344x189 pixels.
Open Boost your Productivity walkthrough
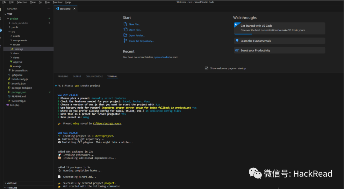point(280,50)
